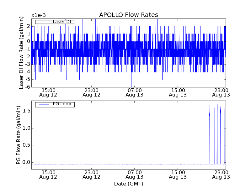Click 23:00 Aug 12 tick under top plot
The width and height of the screenshot is (251, 188).
coord(91,92)
